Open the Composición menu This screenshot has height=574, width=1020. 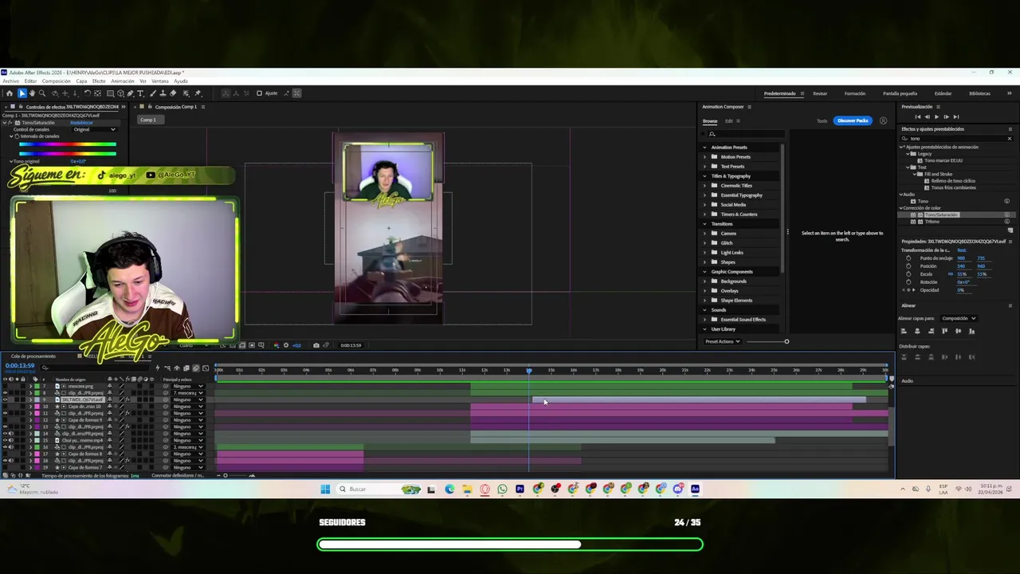[x=56, y=81]
